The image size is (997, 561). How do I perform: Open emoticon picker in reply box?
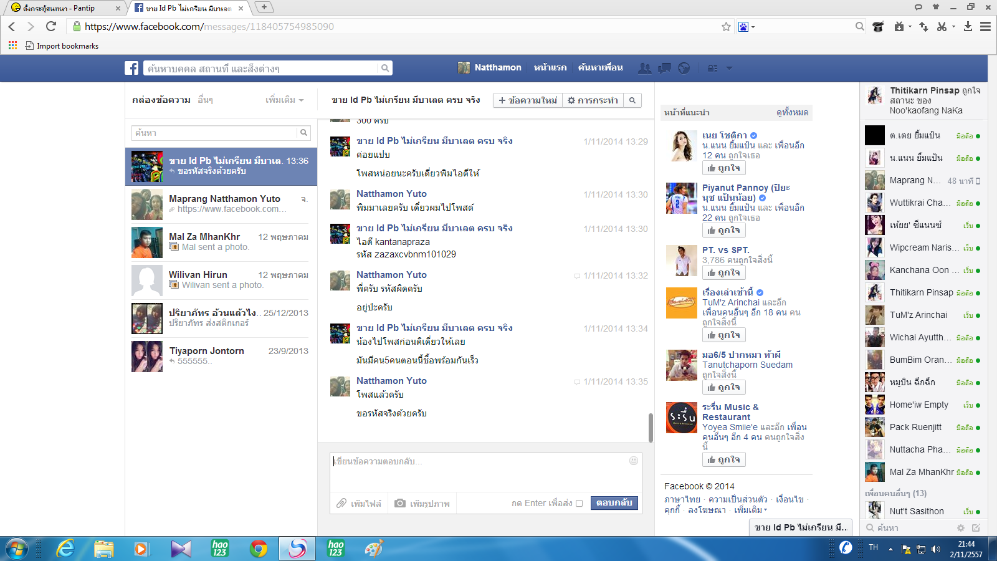click(x=634, y=461)
